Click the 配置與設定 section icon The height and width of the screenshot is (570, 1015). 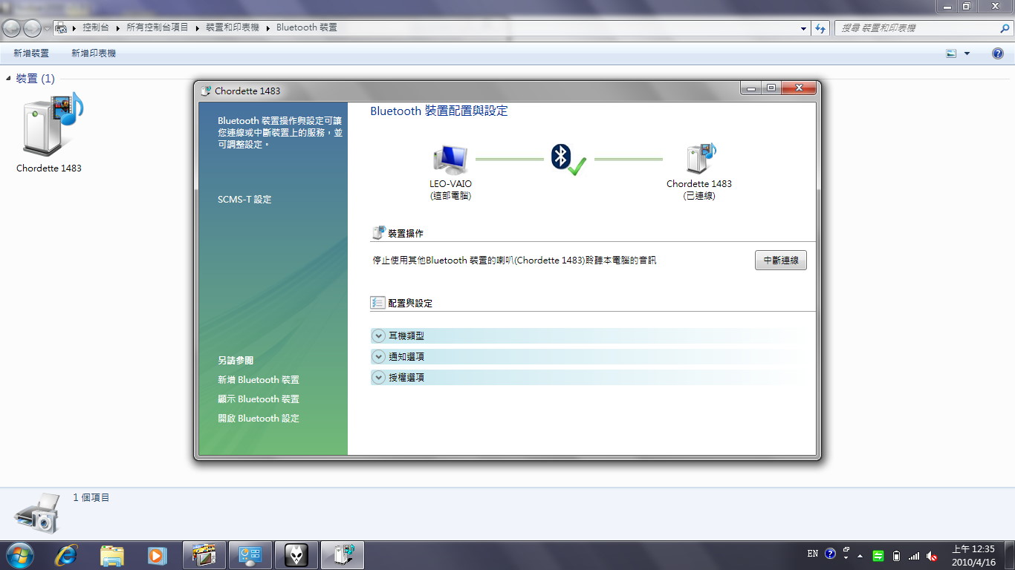(377, 303)
